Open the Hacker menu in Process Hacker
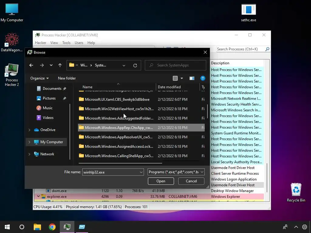 click(40, 43)
